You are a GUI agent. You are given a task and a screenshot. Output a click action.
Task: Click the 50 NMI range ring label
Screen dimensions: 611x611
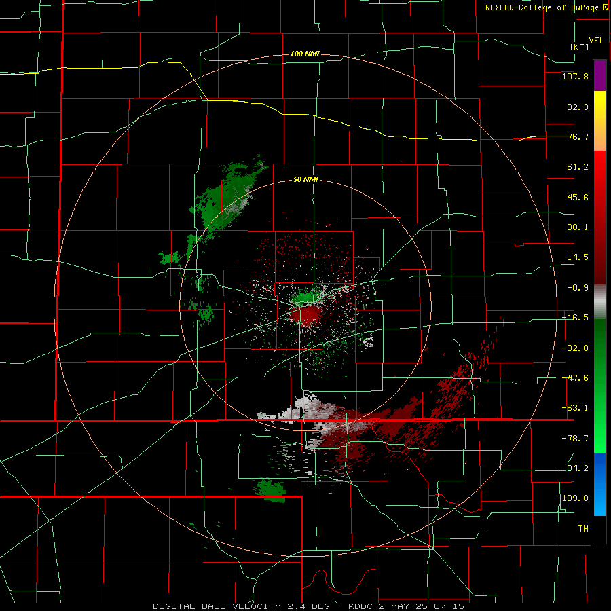(x=305, y=180)
